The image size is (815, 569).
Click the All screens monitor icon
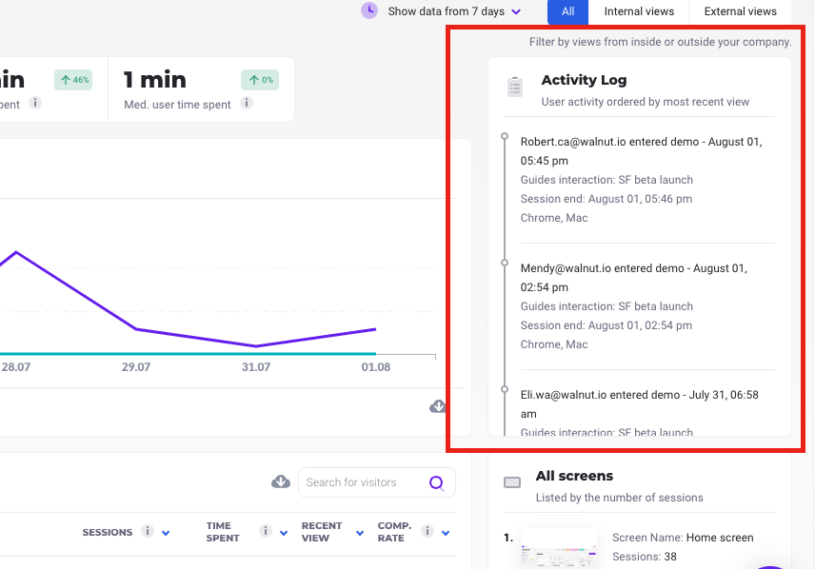tap(512, 482)
